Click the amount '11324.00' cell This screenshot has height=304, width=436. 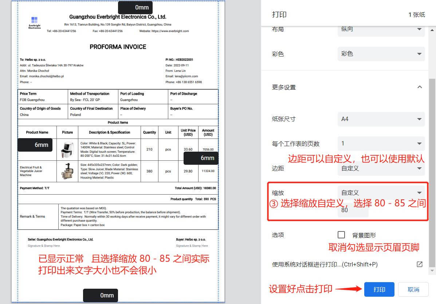(x=208, y=171)
